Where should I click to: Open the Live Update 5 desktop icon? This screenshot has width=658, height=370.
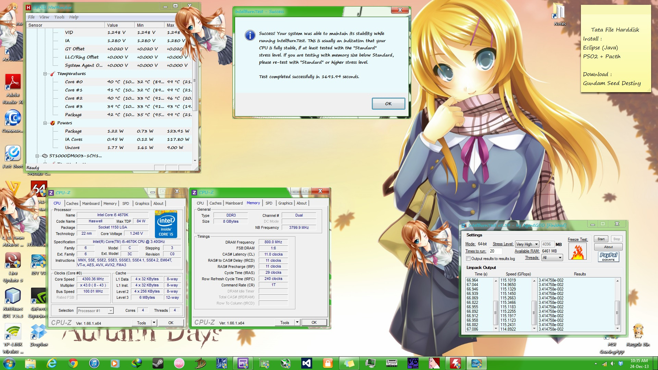coord(13,268)
